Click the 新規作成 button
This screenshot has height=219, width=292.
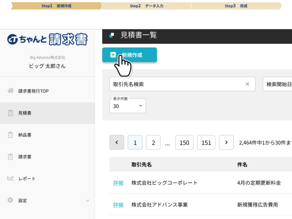coord(129,55)
